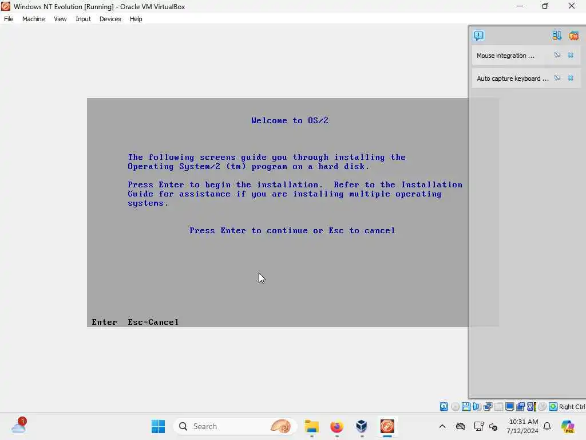Open the clock showing 10:31 AM
Screen dimensions: 586x440
click(x=522, y=426)
